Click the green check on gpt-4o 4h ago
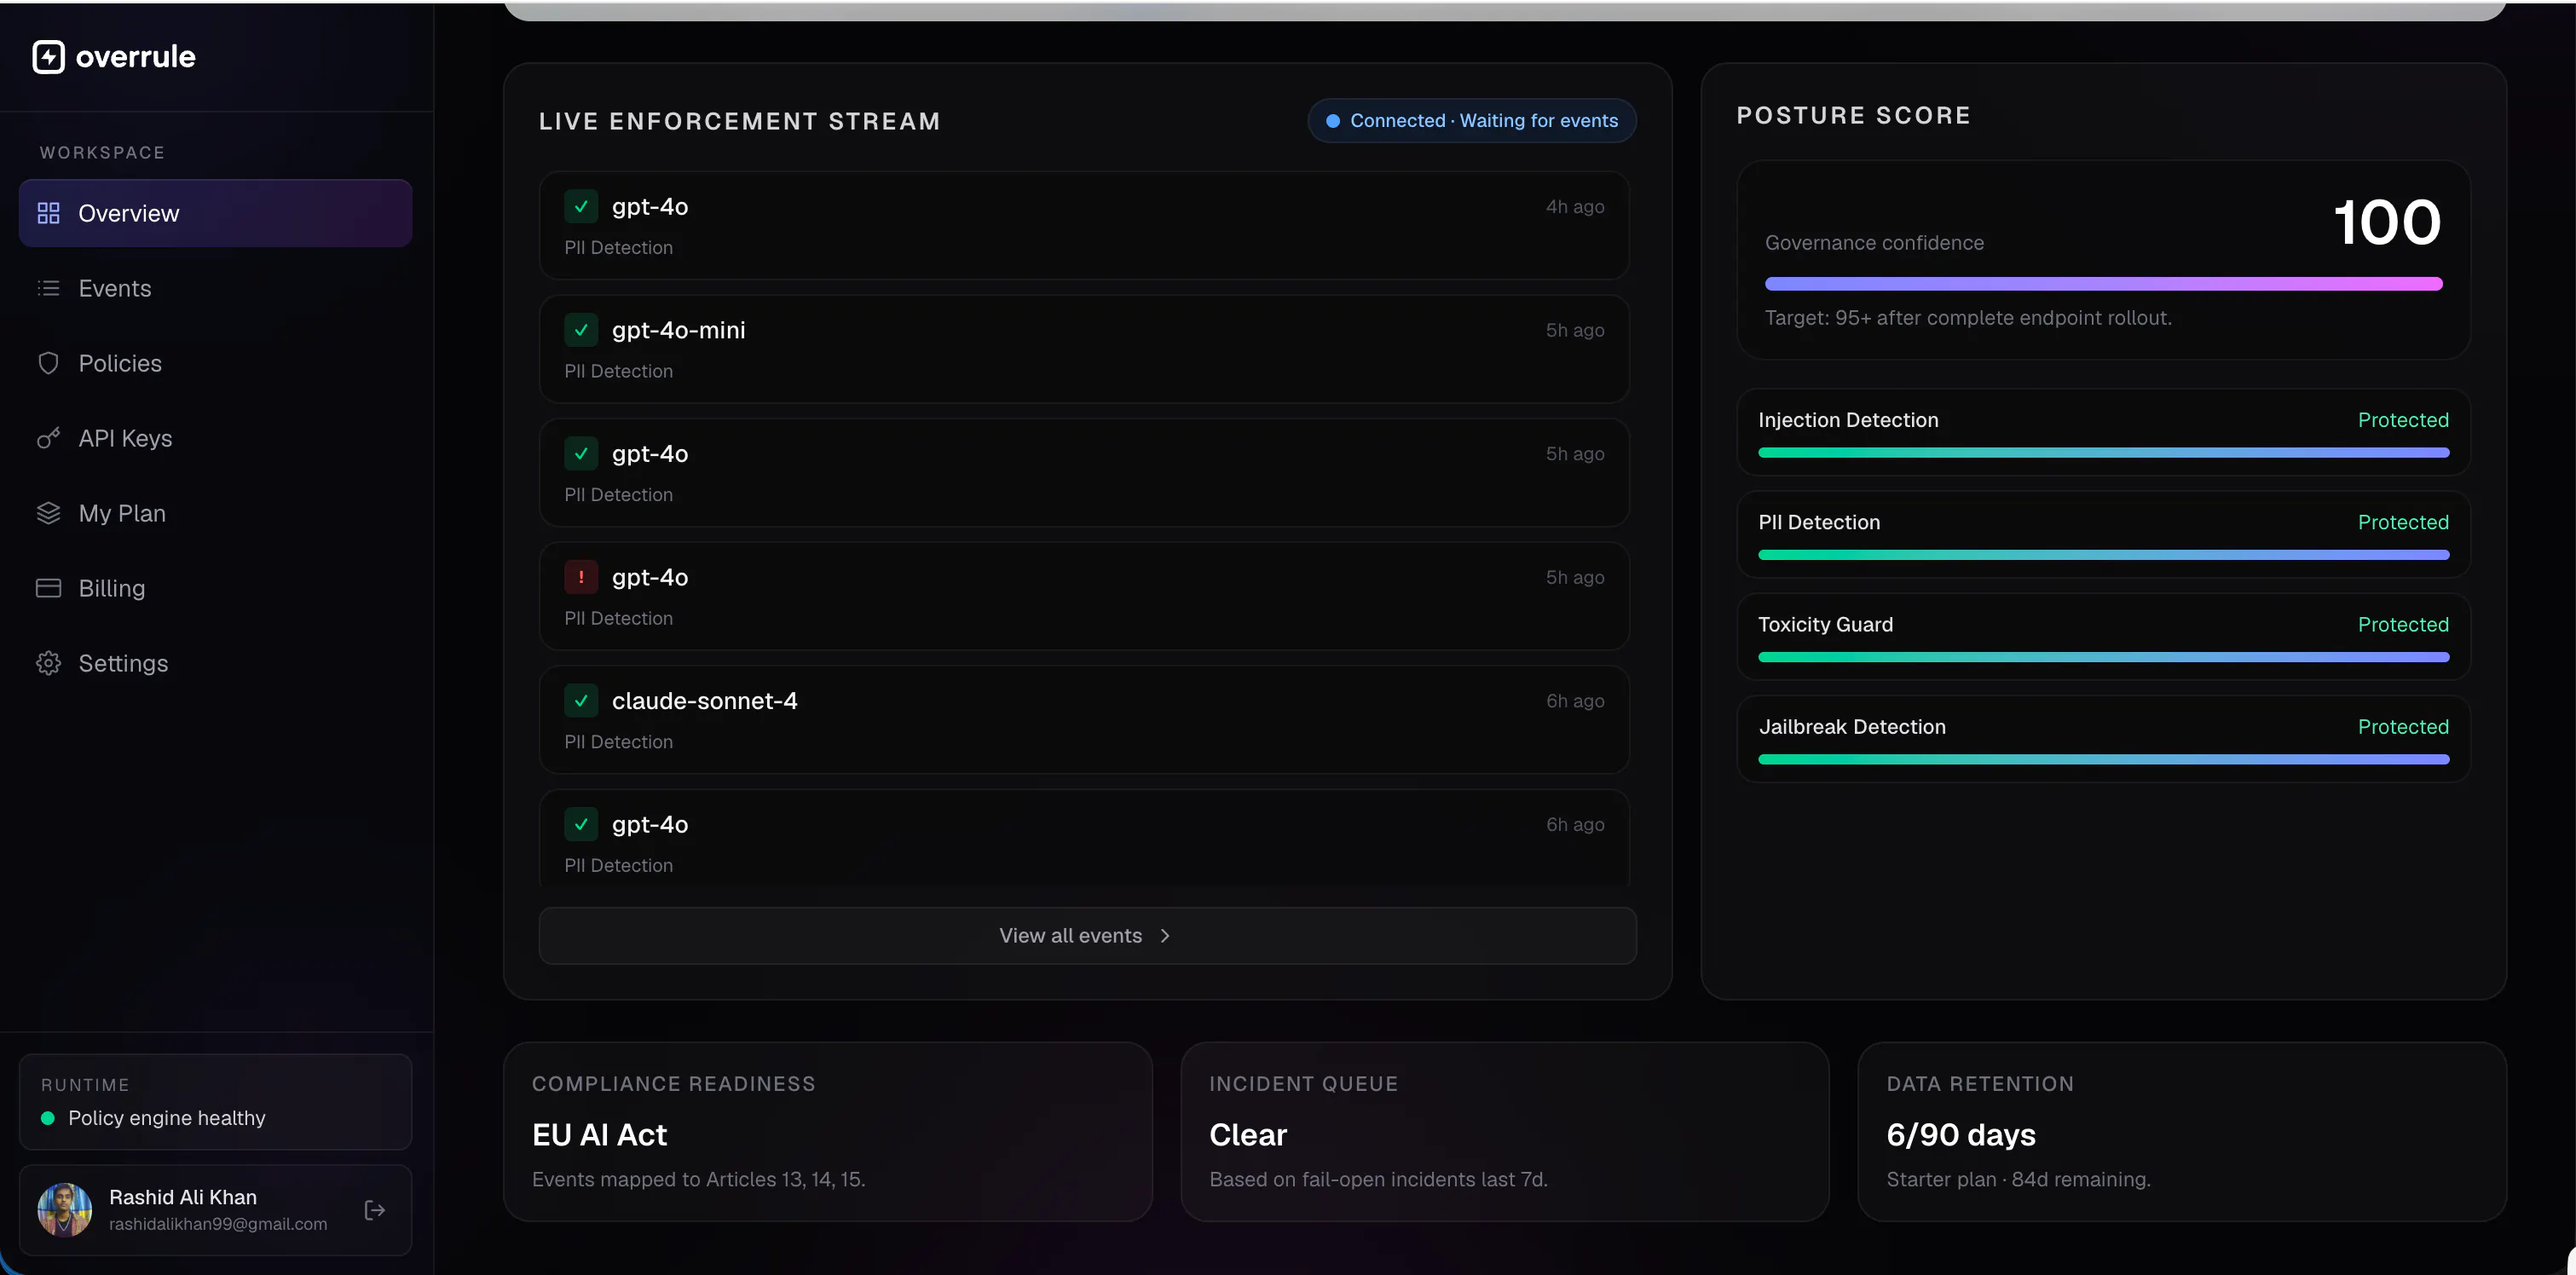2576x1275 pixels. 581,206
